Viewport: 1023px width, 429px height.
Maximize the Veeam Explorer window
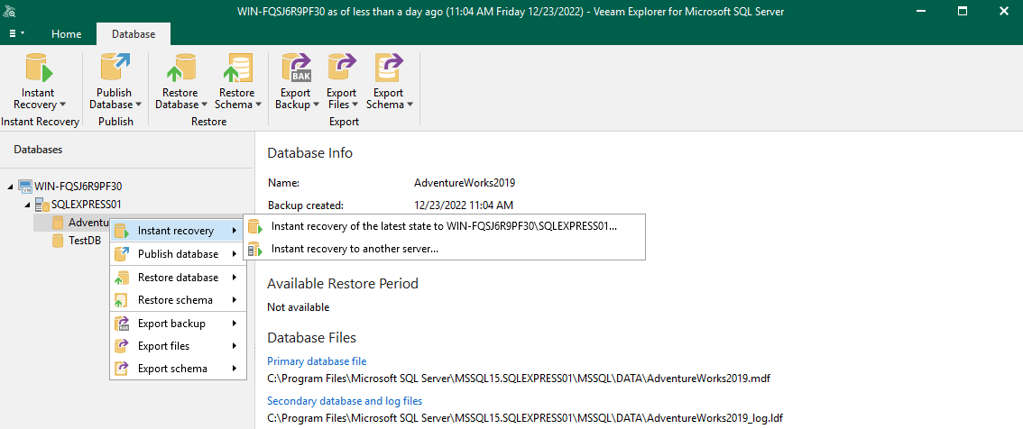coord(963,11)
